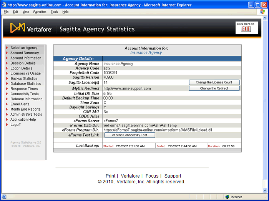Open the Tools menu
The height and width of the screenshot is (201, 269).
[55, 12]
